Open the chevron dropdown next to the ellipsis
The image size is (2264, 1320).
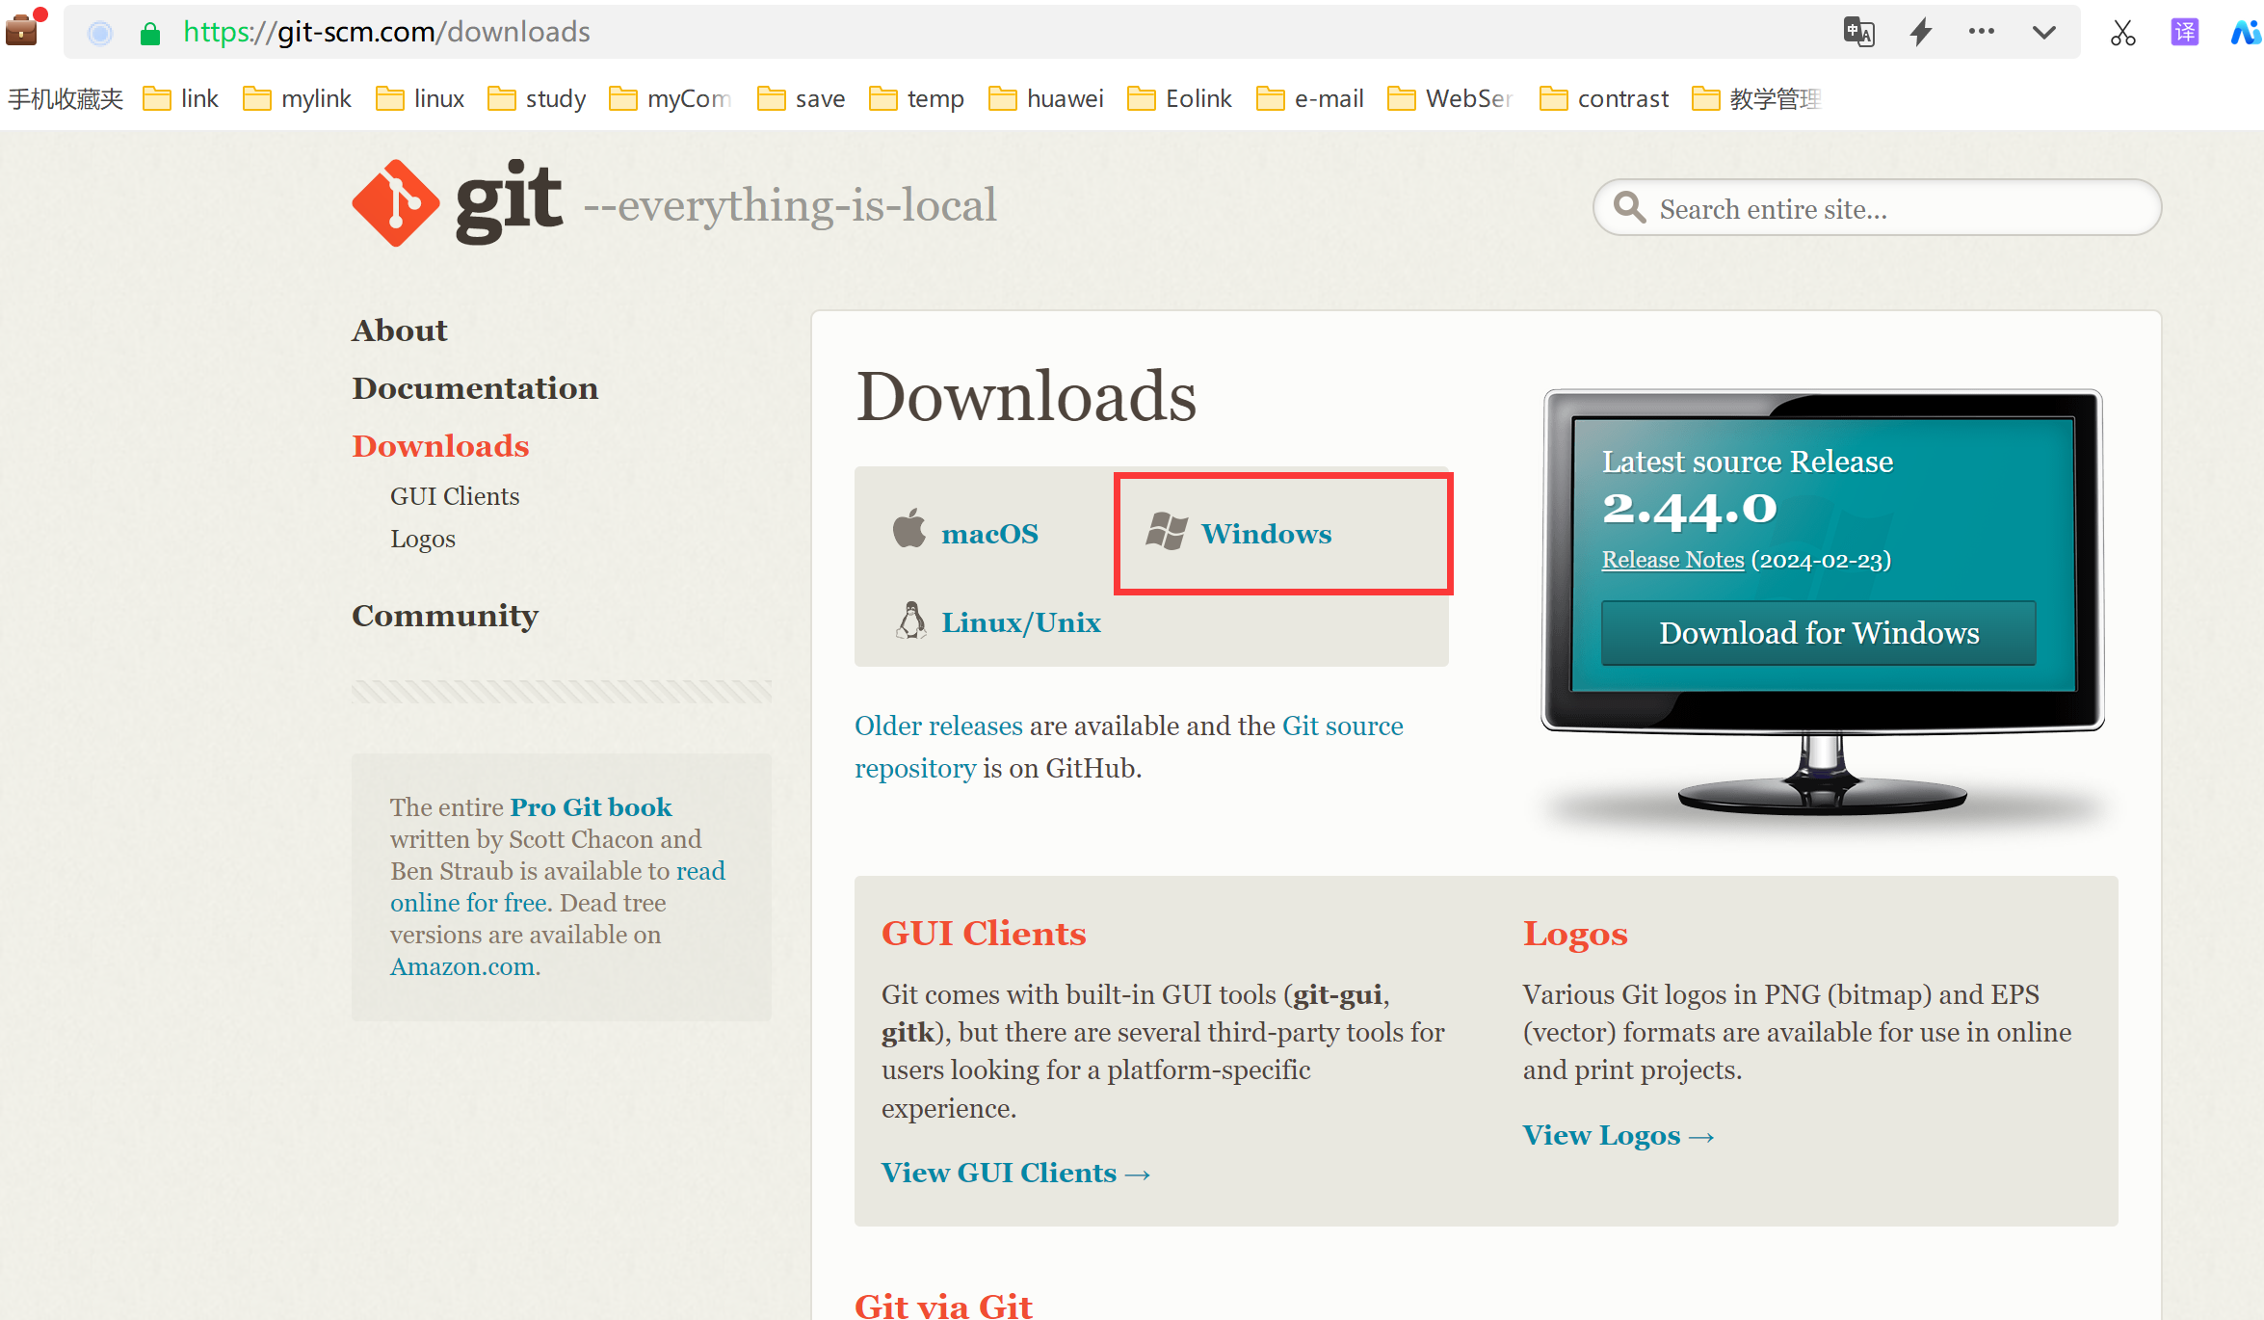click(2044, 32)
